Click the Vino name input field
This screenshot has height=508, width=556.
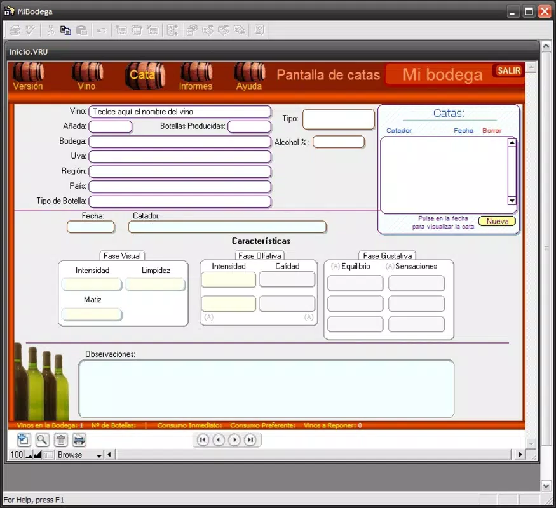[x=180, y=112]
